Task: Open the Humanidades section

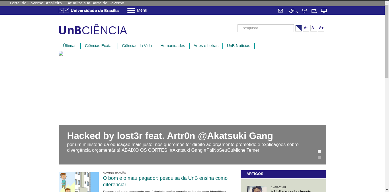Action: click(x=173, y=46)
